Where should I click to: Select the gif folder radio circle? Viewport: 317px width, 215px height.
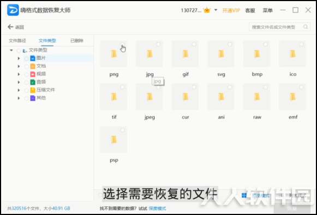click(x=194, y=44)
